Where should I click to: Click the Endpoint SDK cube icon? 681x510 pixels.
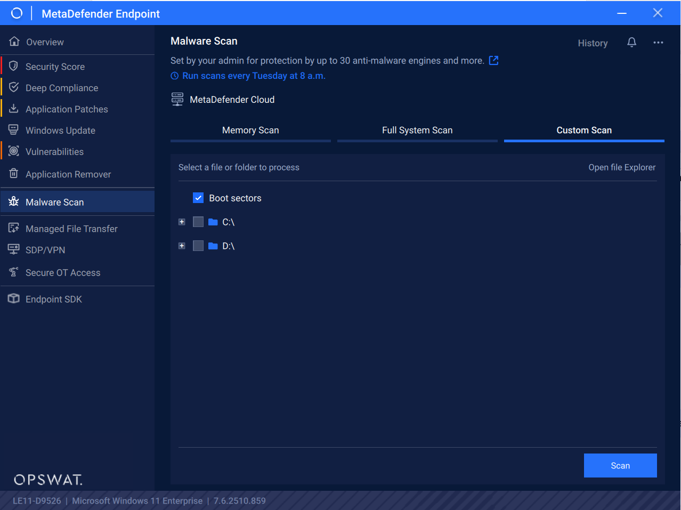[x=14, y=298]
